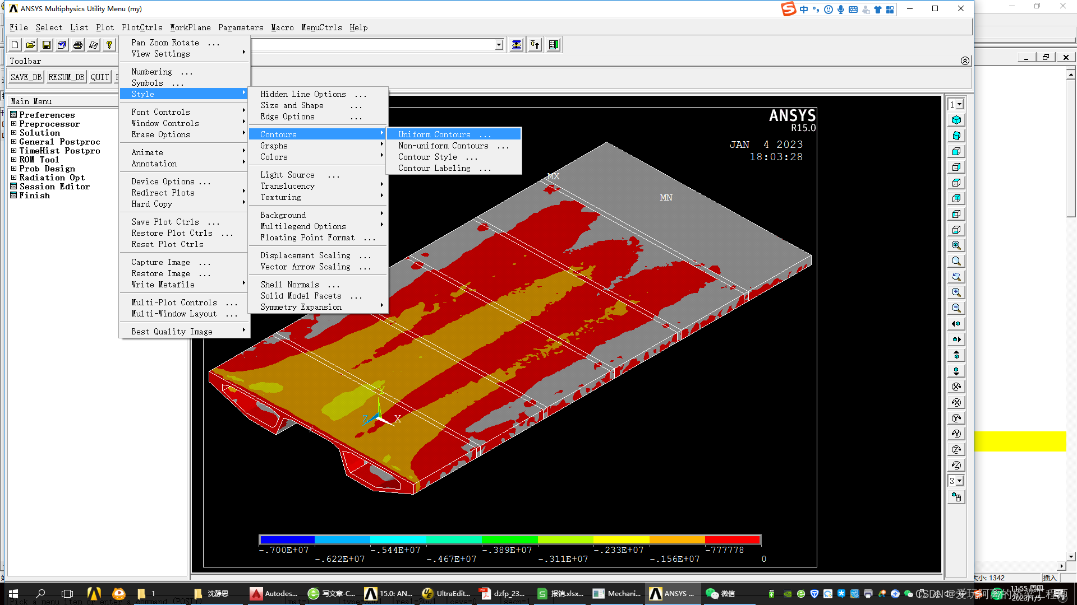This screenshot has width=1077, height=605.
Task: Click the Print icon in toolbar
Action: coord(78,45)
